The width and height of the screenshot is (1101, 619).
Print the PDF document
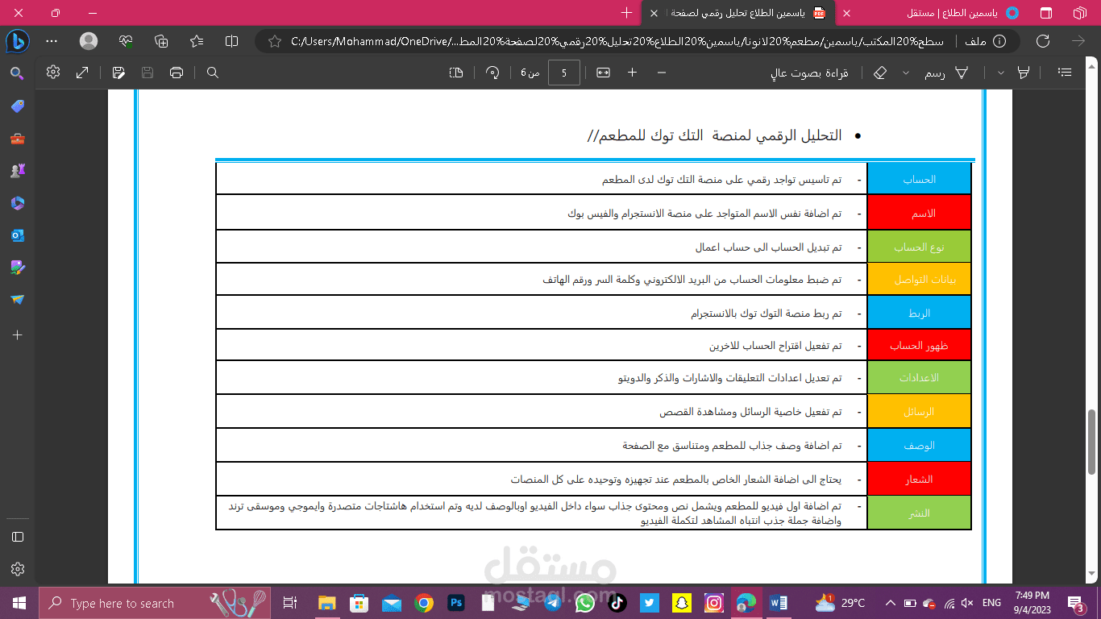176,72
